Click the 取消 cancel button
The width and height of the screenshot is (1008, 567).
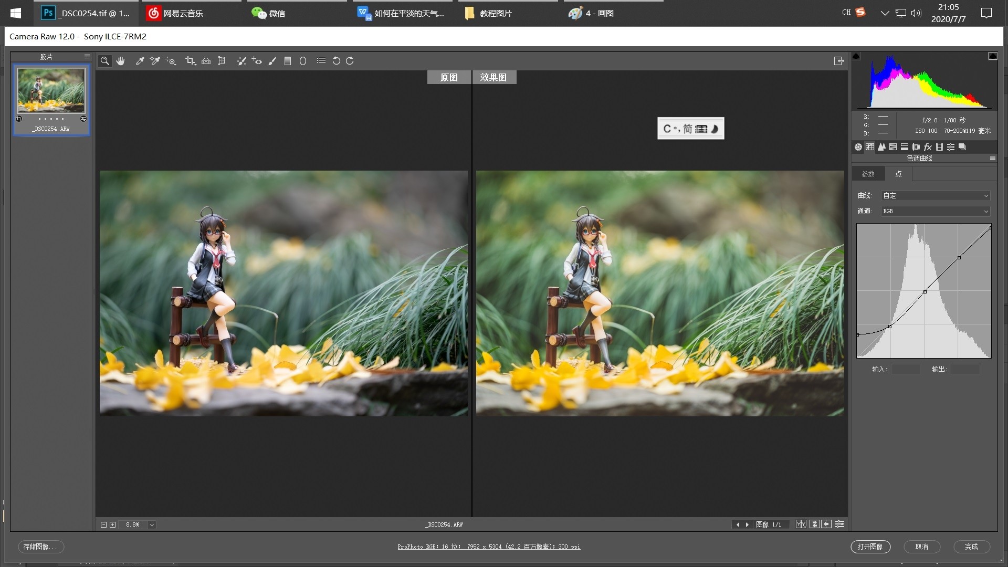(921, 547)
